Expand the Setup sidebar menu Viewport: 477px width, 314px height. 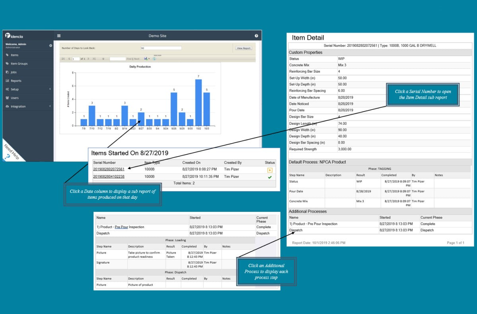[x=28, y=89]
